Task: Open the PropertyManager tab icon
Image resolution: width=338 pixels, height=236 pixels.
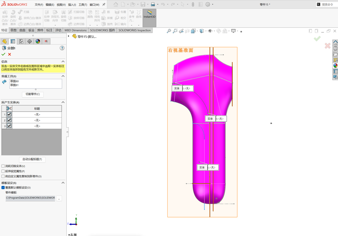Action: 13,41
